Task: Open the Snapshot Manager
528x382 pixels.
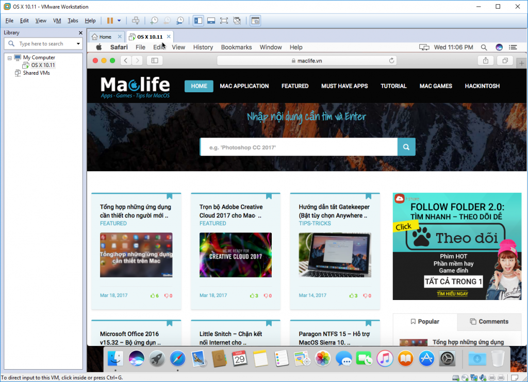Action: point(181,21)
